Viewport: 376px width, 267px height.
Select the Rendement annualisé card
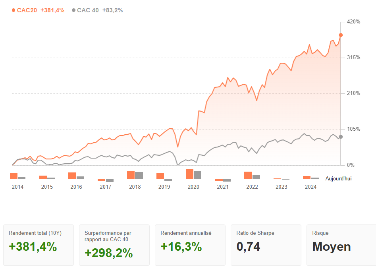(190, 244)
